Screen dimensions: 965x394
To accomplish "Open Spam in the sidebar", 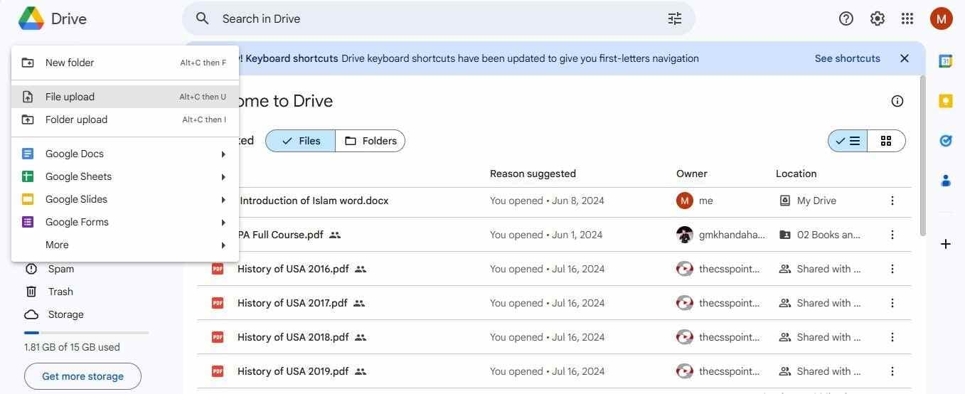I will [x=61, y=269].
